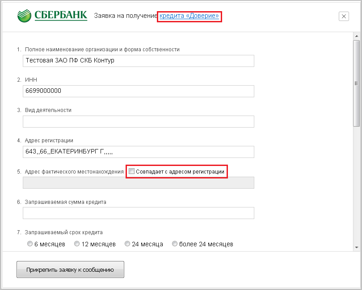Focus the Вид деятельности input field

pos(139,121)
